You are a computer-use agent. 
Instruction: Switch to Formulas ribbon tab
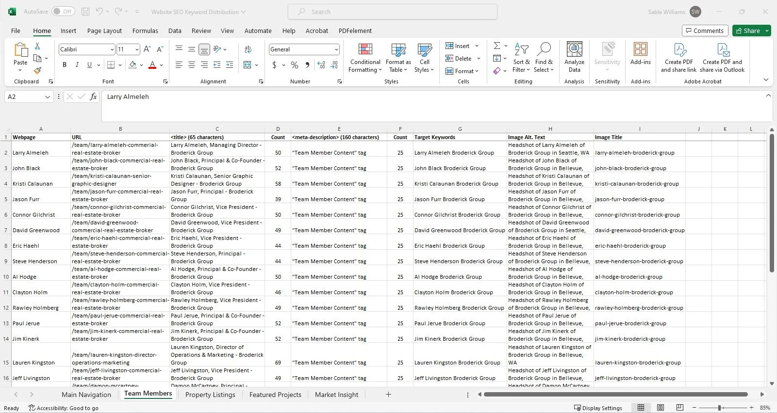(145, 31)
